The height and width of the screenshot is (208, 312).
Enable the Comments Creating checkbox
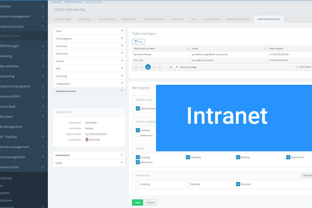(x=138, y=184)
